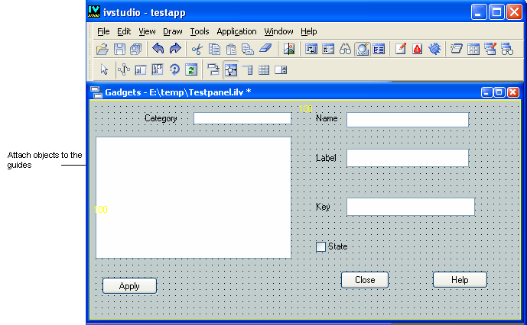Click the Paste clipboard icon
527x325 pixels.
pyautogui.click(x=231, y=50)
